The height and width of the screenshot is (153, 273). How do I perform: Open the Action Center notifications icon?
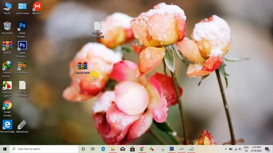click(x=267, y=149)
